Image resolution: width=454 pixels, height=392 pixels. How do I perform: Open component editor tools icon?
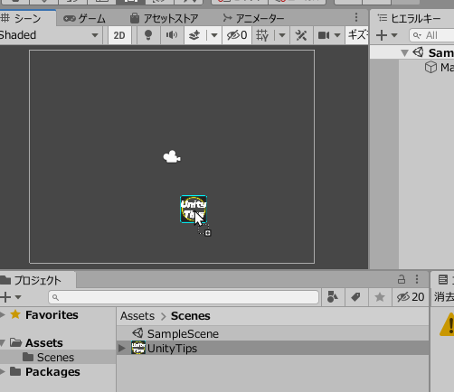tap(301, 35)
